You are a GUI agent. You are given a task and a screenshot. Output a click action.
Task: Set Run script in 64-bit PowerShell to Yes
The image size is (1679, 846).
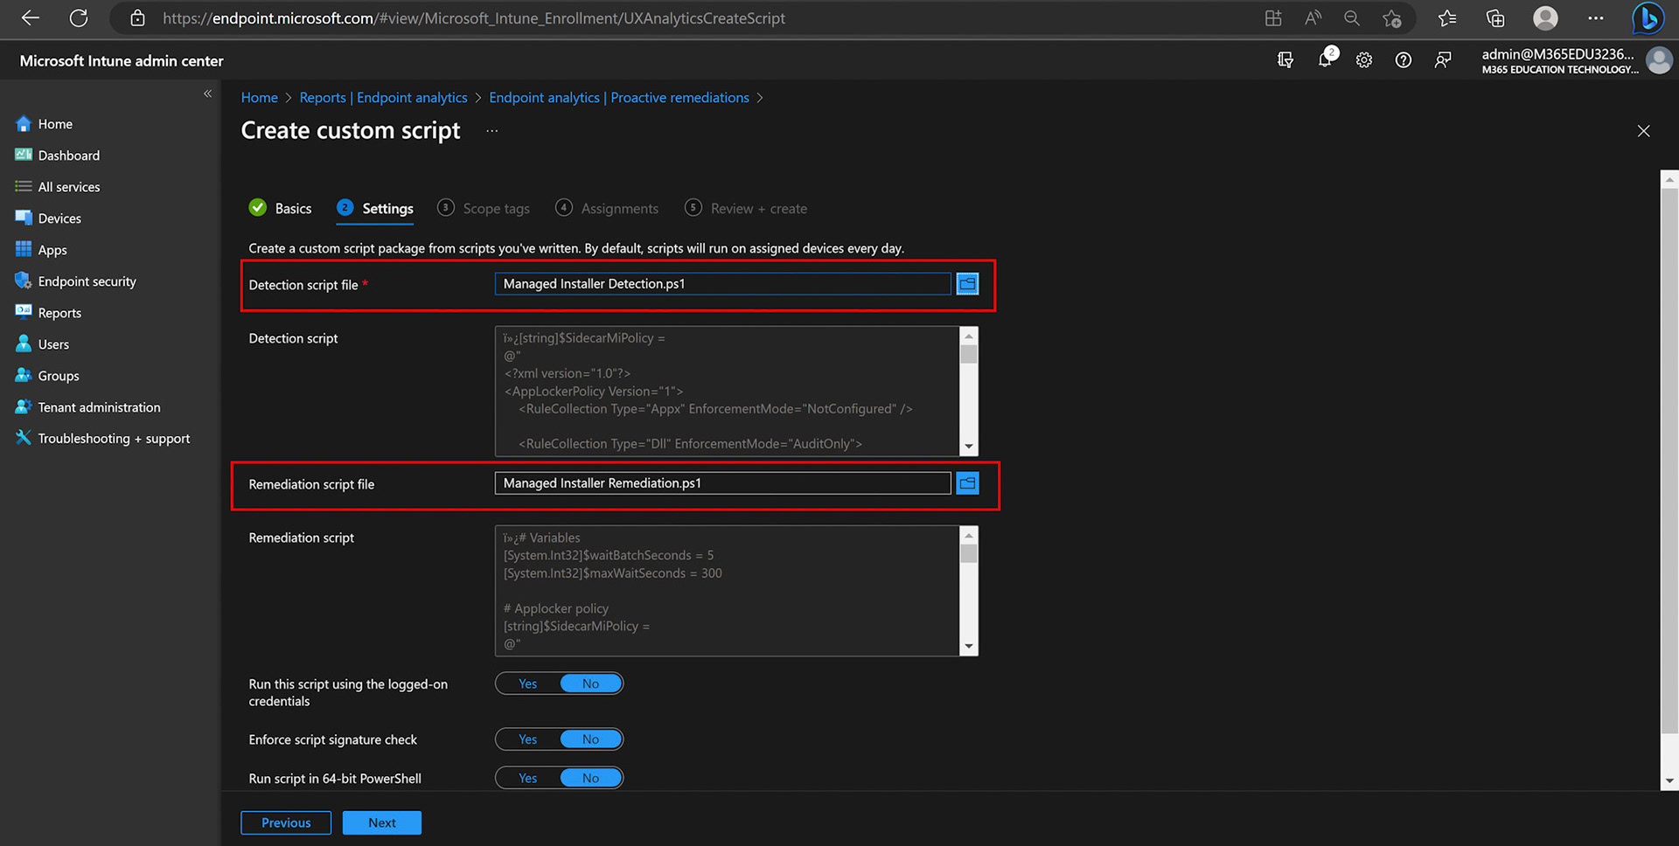pyautogui.click(x=527, y=778)
